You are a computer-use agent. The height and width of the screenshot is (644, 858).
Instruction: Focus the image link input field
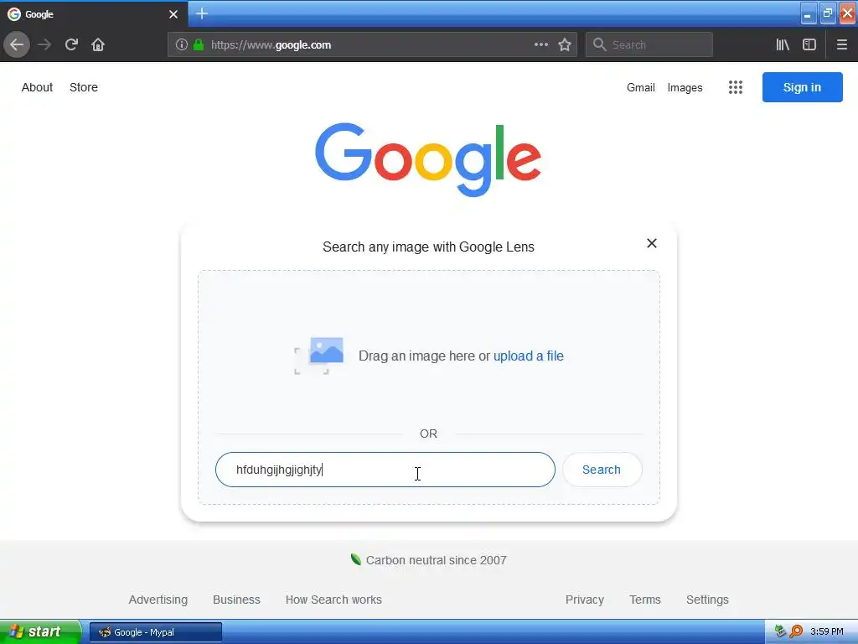coord(385,470)
